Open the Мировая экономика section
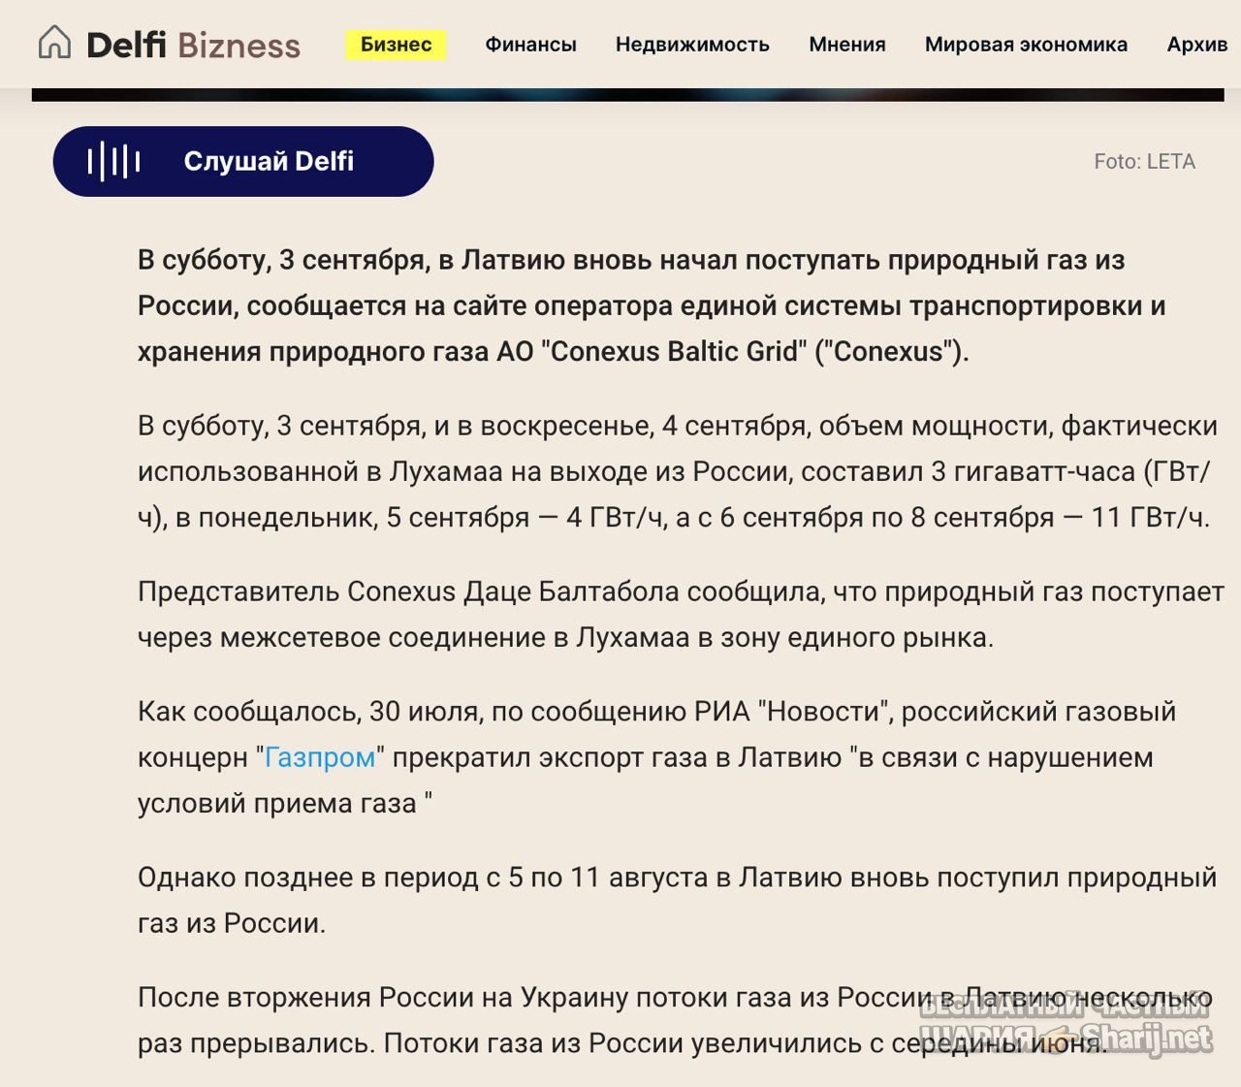 point(1026,45)
